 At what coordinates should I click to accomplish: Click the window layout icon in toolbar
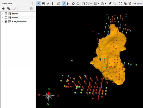(39, 4)
